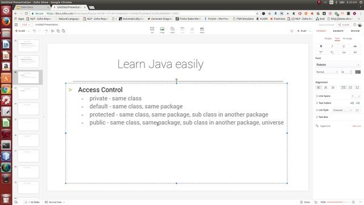364x205 pixels.
Task: Click the Copy icon in toolbar
Action: pos(58,31)
